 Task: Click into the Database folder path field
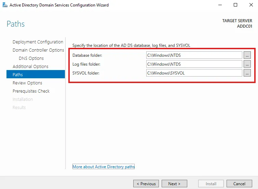pyautogui.click(x=194, y=55)
